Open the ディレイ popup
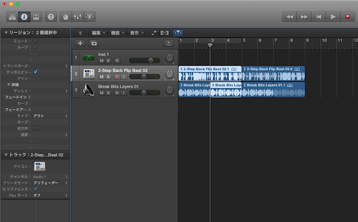358x222 pixels. 66,91
